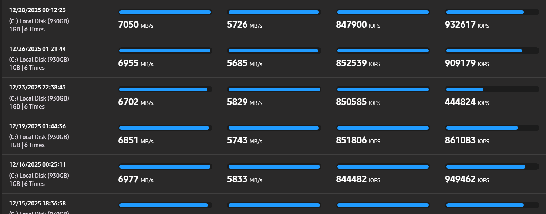Screen dimensions: 546x214
Task: Click the bar above 5829 MB/s
Action: pyautogui.click(x=274, y=89)
